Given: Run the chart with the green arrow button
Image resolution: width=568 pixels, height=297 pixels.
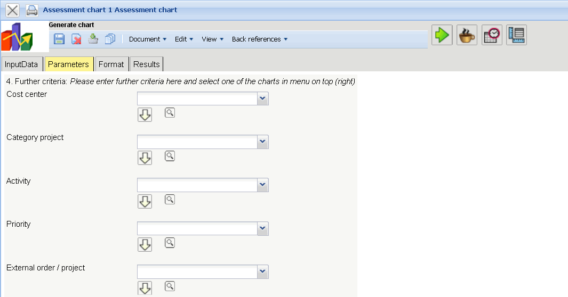Looking at the screenshot, I should [442, 35].
